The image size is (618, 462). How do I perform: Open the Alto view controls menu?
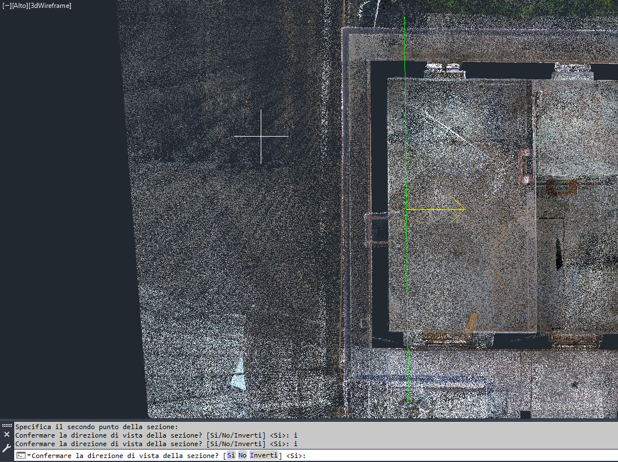point(20,6)
